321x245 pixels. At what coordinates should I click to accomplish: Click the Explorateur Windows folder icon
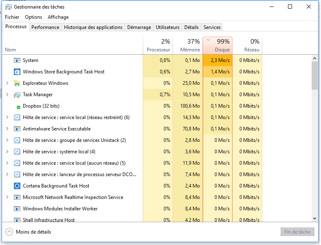click(17, 83)
